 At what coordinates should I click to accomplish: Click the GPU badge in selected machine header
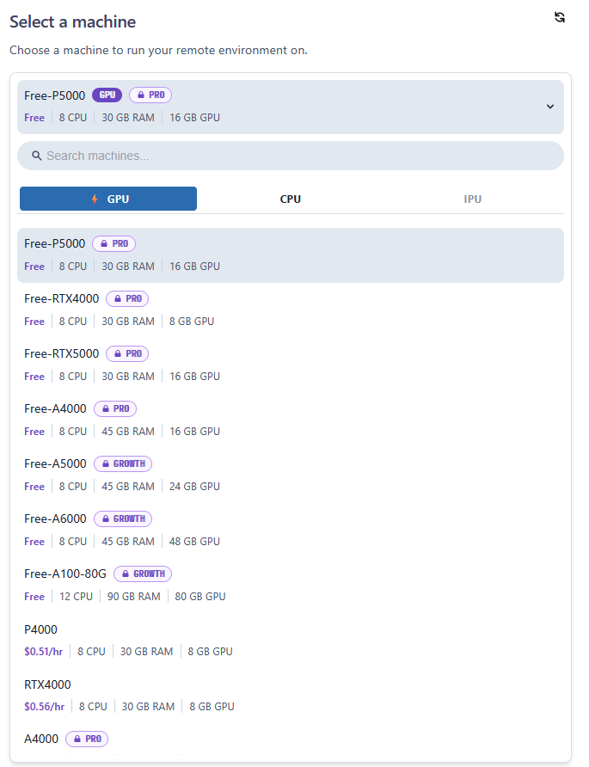pyautogui.click(x=107, y=95)
